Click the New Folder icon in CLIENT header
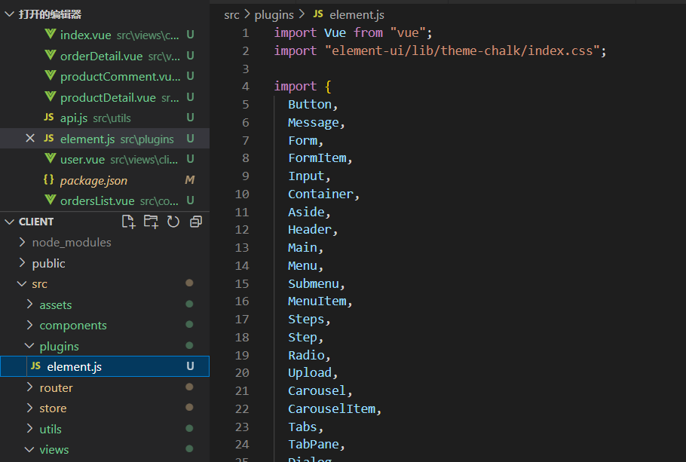 pyautogui.click(x=151, y=222)
